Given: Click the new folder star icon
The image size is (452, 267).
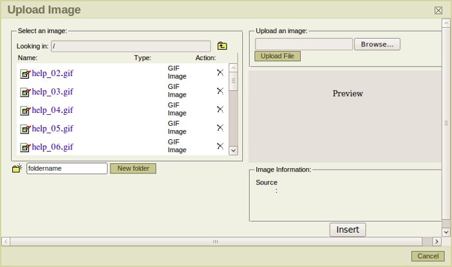Looking at the screenshot, I should 17,168.
